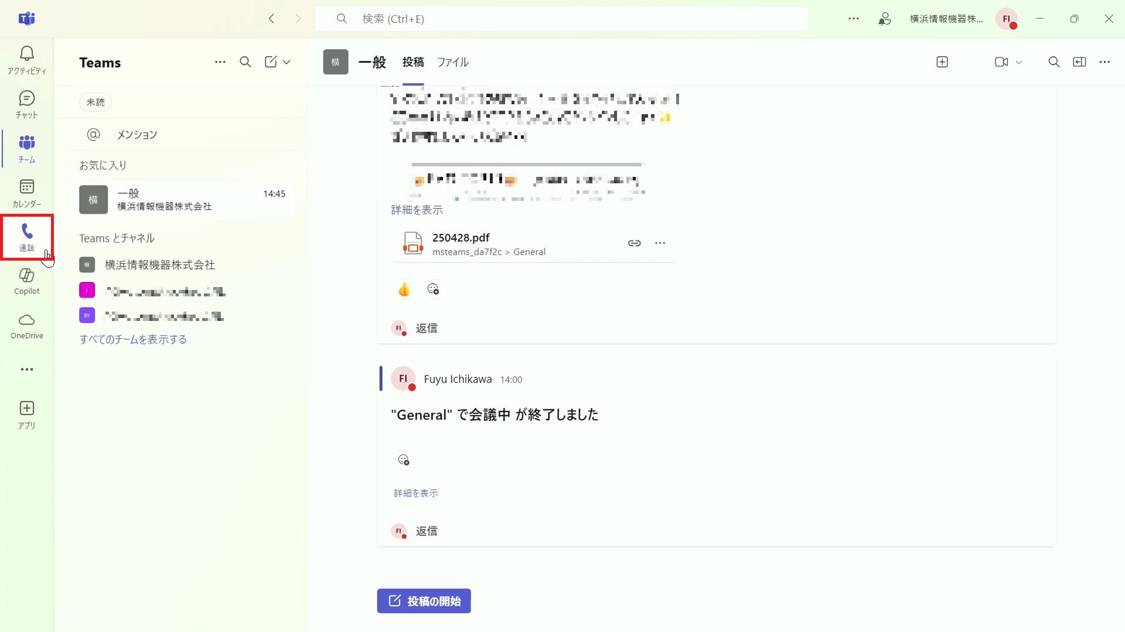Click the magenta team avatar swatch
This screenshot has height=632, width=1125.
(87, 291)
